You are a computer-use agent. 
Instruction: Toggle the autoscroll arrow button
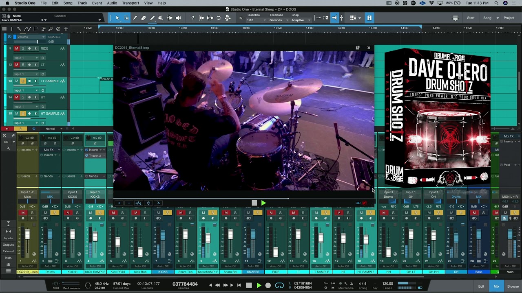pos(334,18)
